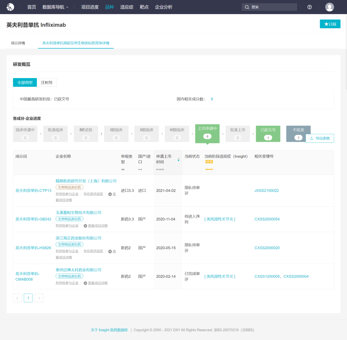Open acceptance number CXSS2000004
The height and width of the screenshot is (340, 347).
coord(296,276)
